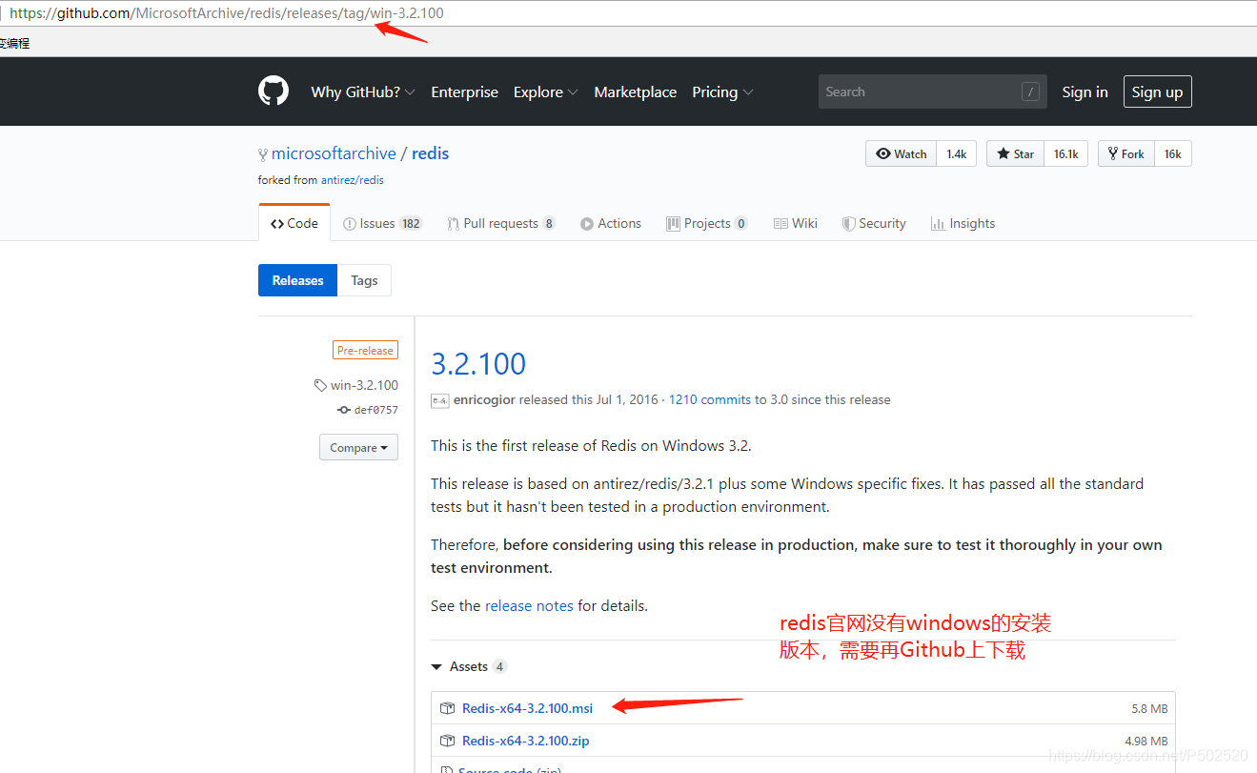Viewport: 1257px width, 773px height.
Task: Switch to the Pull requests tab
Action: (x=501, y=223)
